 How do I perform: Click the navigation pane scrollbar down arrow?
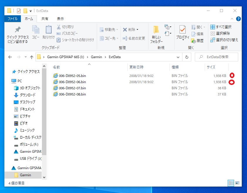[44, 177]
